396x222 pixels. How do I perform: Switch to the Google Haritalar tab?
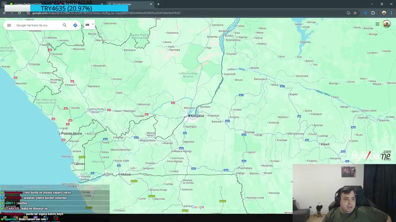(122, 4)
